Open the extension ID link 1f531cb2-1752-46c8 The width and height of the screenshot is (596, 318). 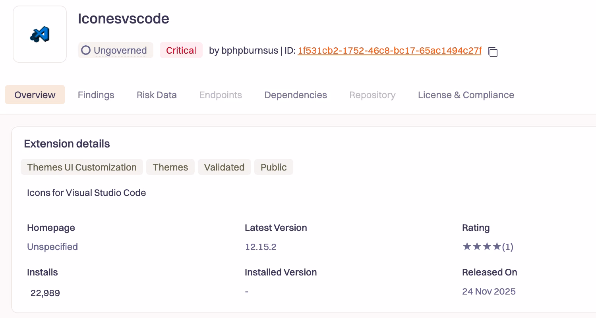click(x=389, y=50)
